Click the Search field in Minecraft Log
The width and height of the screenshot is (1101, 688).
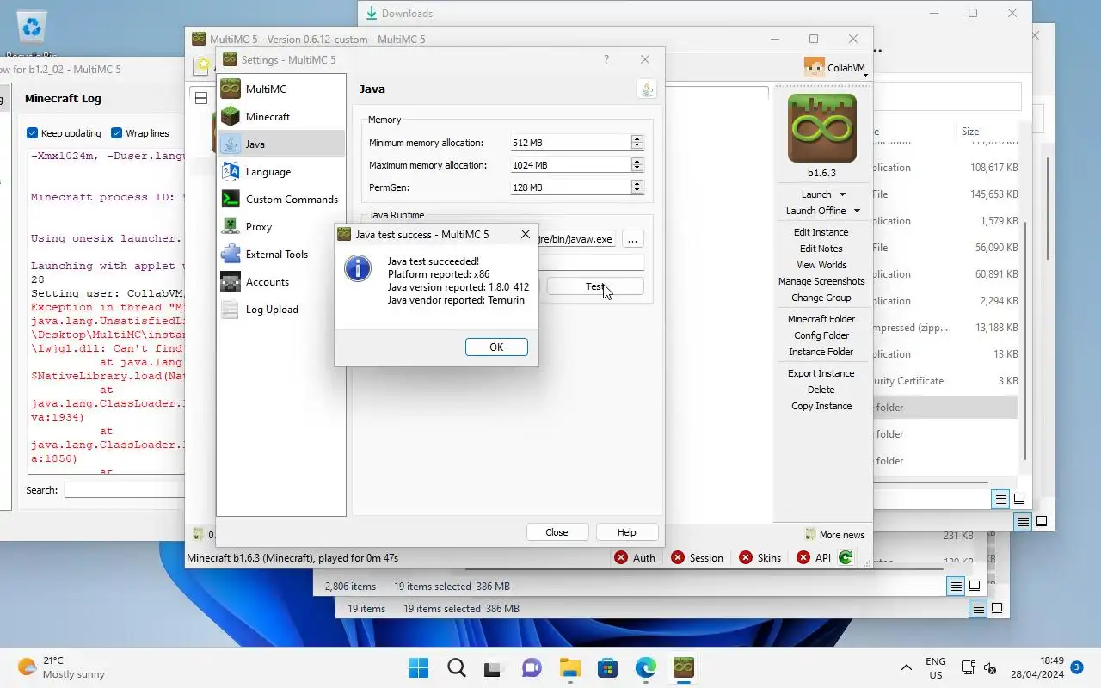[125, 490]
